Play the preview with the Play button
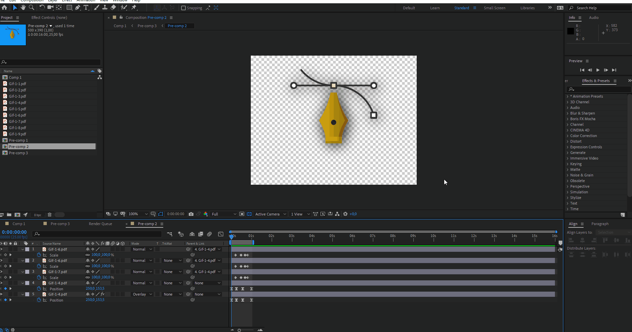Image resolution: width=632 pixels, height=332 pixels. point(598,70)
